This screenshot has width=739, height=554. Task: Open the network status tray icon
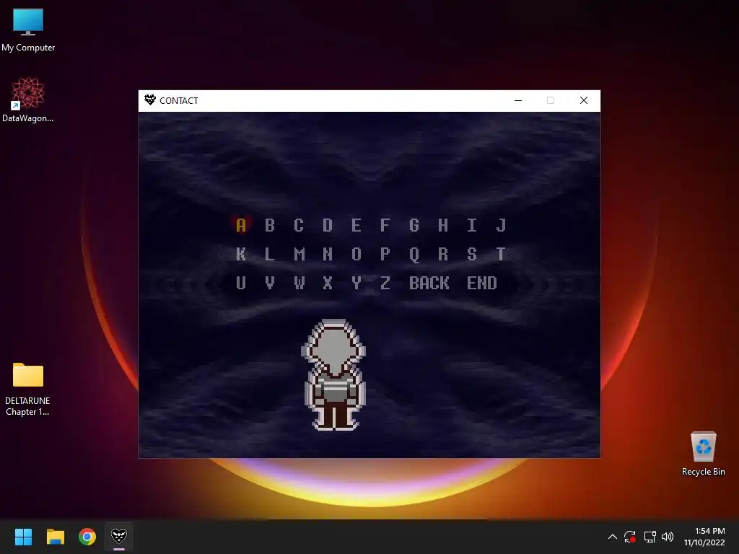pyautogui.click(x=650, y=537)
